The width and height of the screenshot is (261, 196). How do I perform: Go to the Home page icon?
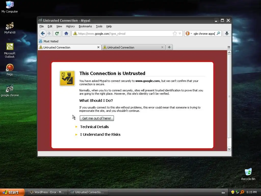click(x=66, y=33)
